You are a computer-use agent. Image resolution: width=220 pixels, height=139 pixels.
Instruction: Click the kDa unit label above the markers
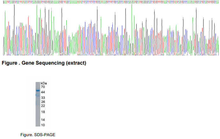[x=44, y=83]
